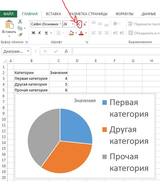The height and width of the screenshot is (182, 160).
Task: Open the text orientation dropdown arrow
Action: point(120,24)
